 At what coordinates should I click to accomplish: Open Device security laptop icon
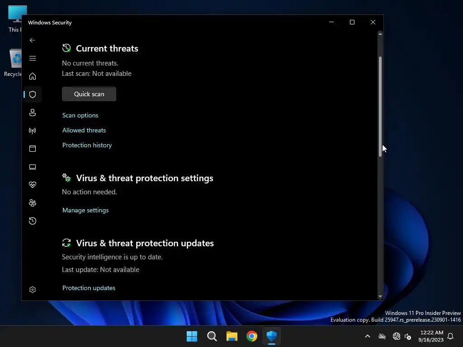33,167
